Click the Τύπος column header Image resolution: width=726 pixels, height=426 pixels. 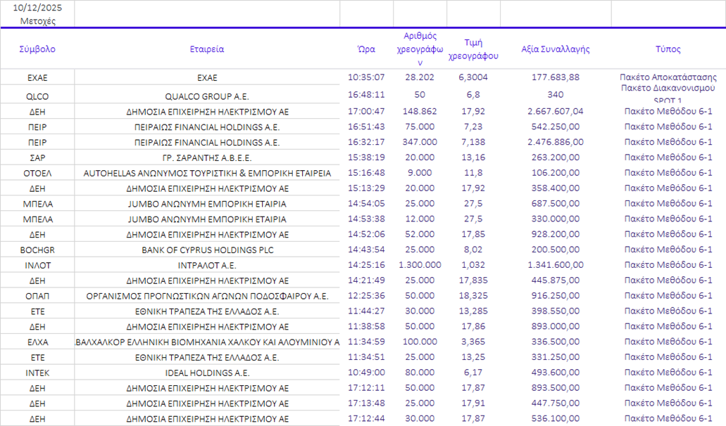(668, 49)
